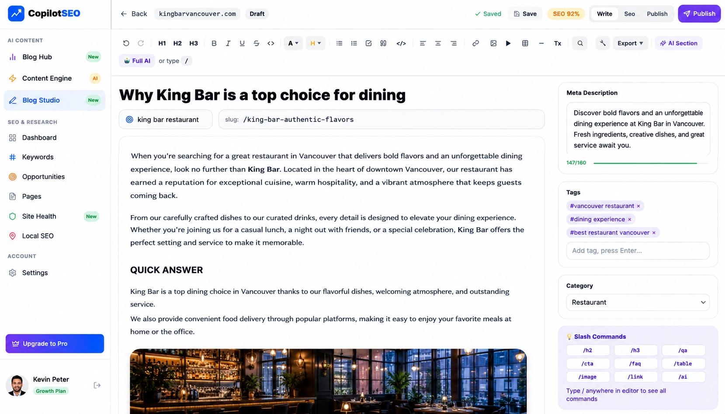
Task: Insert a horizontal divider
Action: tap(541, 43)
